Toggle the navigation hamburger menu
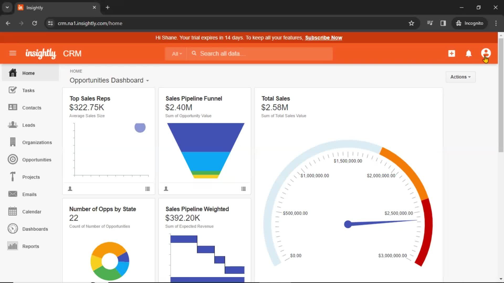This screenshot has height=283, width=504. tap(13, 53)
